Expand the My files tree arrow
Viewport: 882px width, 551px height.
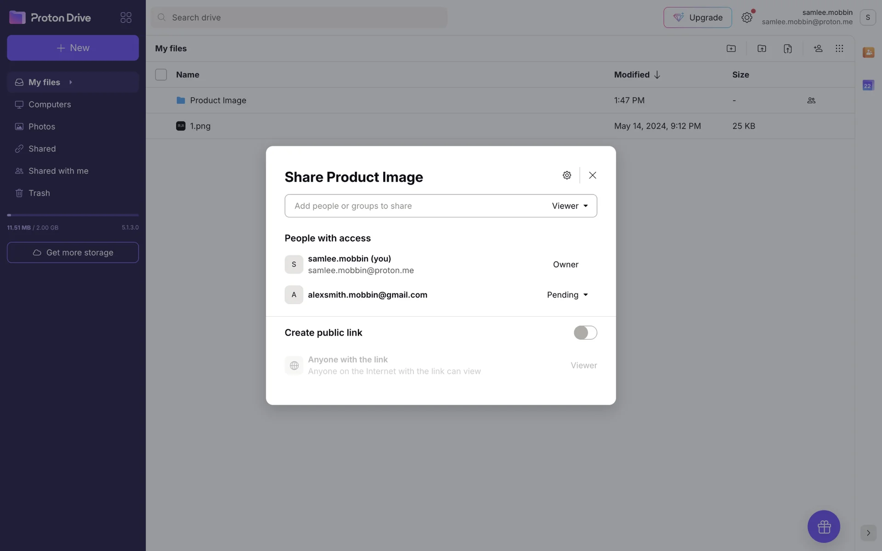click(x=71, y=82)
